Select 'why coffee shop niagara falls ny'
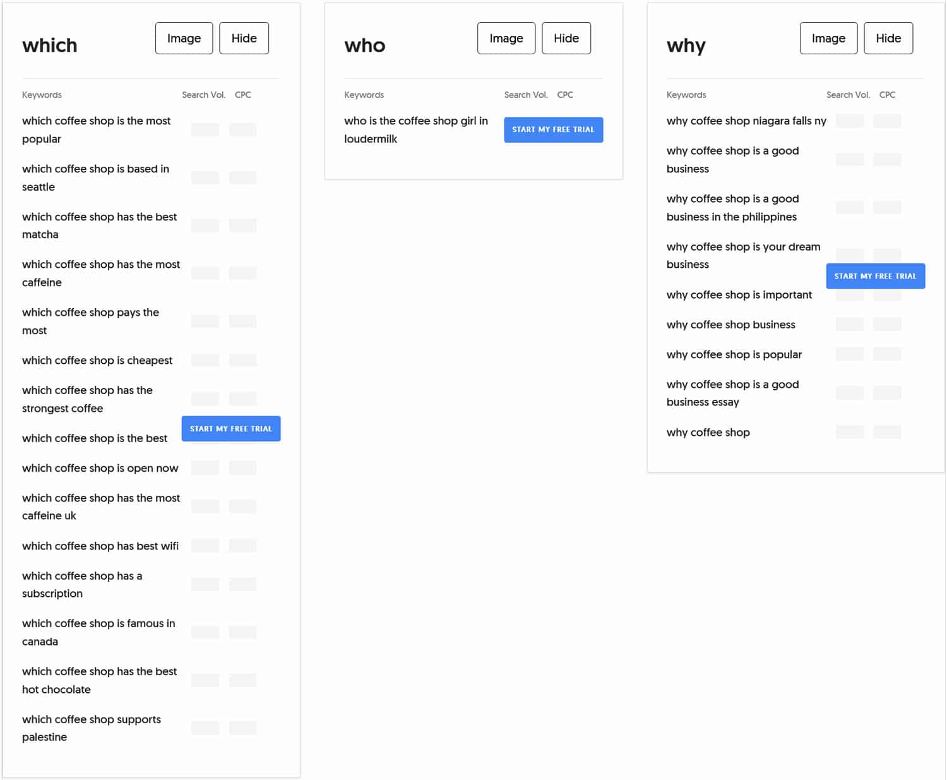The height and width of the screenshot is (780, 947). pos(746,121)
